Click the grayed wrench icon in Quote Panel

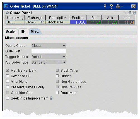tap(125, 13)
